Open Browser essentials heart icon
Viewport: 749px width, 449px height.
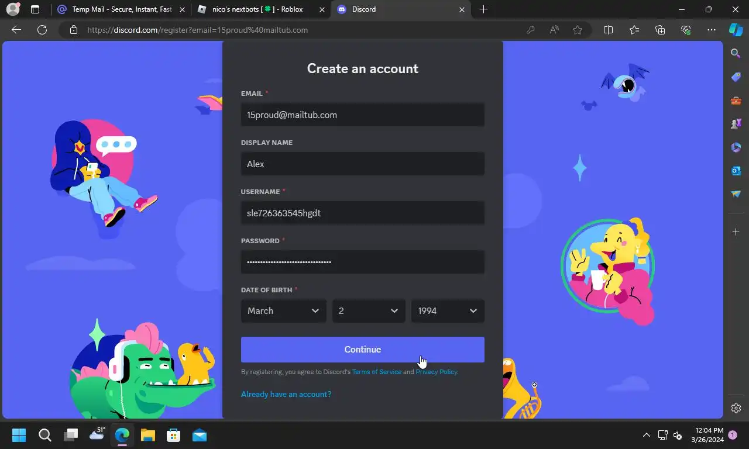[686, 30]
